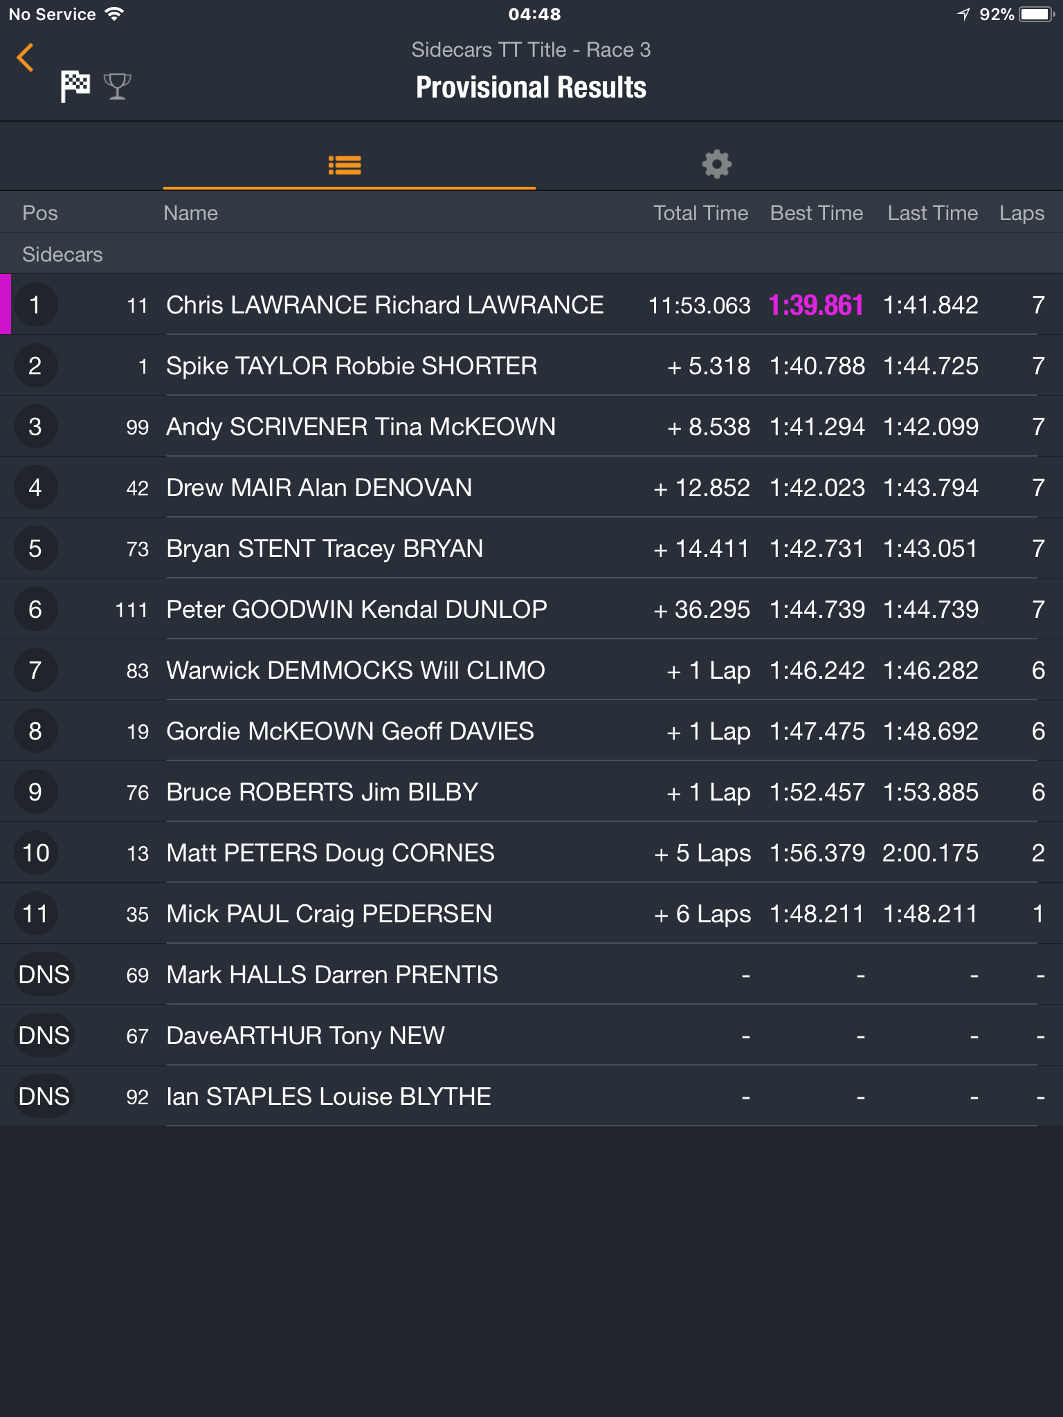Sort by the Total Time column

pyautogui.click(x=700, y=213)
